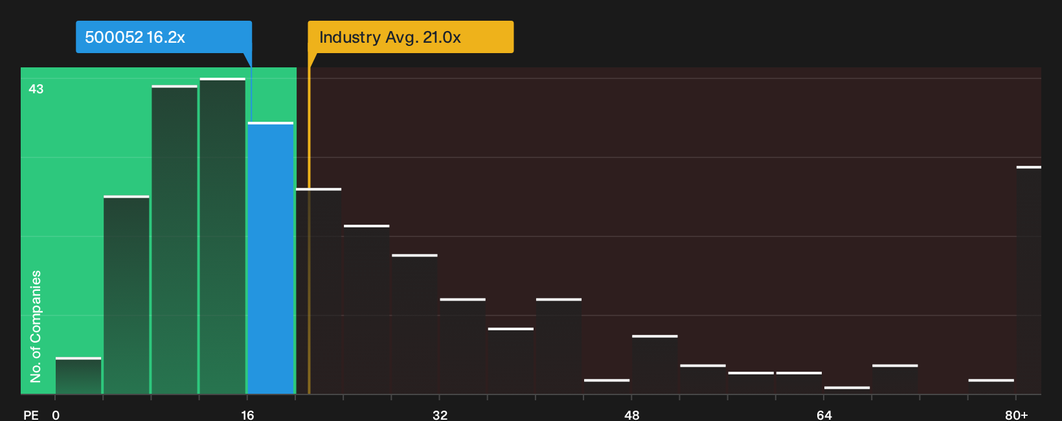Select the highlighted blue histogram bar

coord(271,258)
